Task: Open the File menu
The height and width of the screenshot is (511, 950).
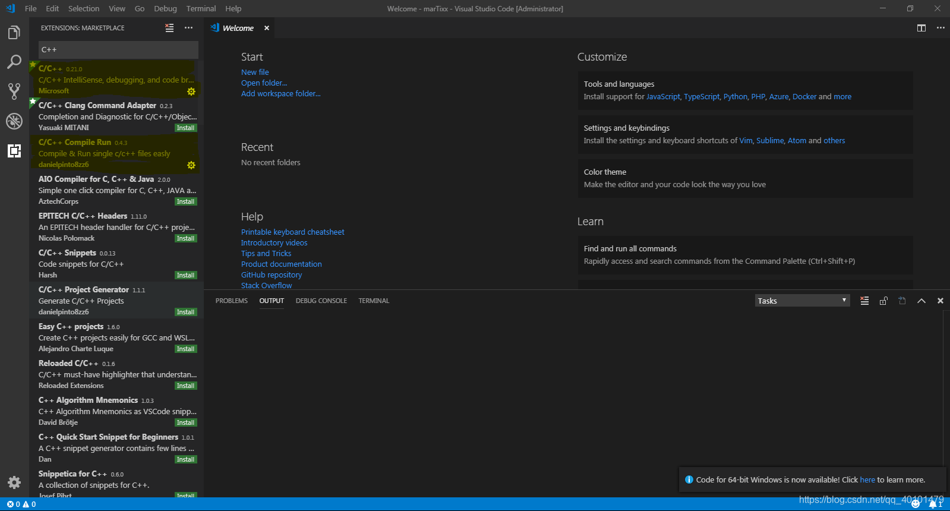Action: click(31, 8)
